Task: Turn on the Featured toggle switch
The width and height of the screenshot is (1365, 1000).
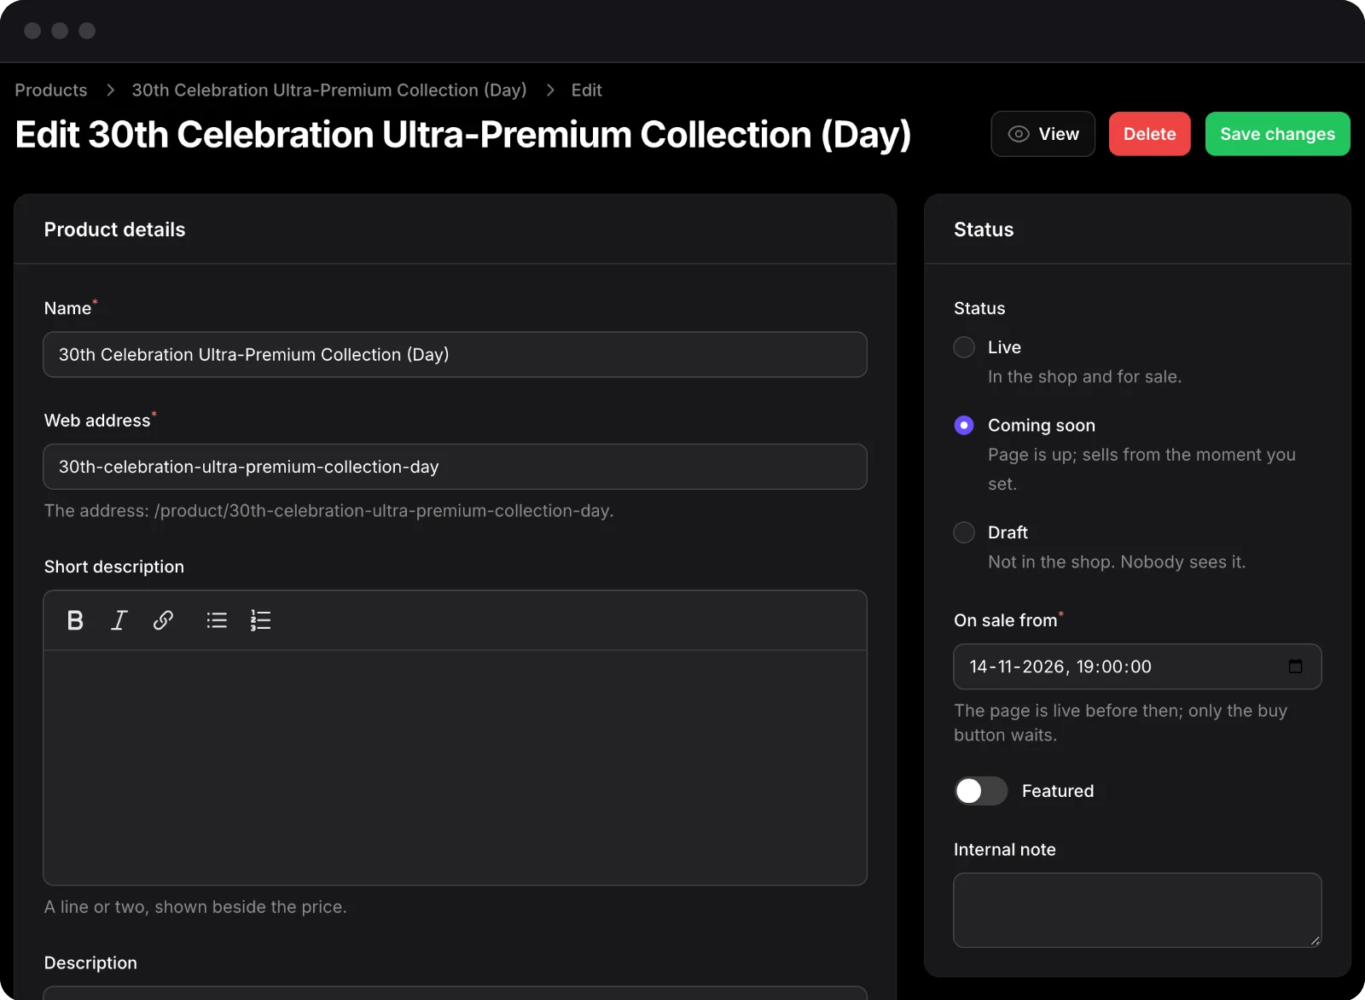Action: pos(981,791)
